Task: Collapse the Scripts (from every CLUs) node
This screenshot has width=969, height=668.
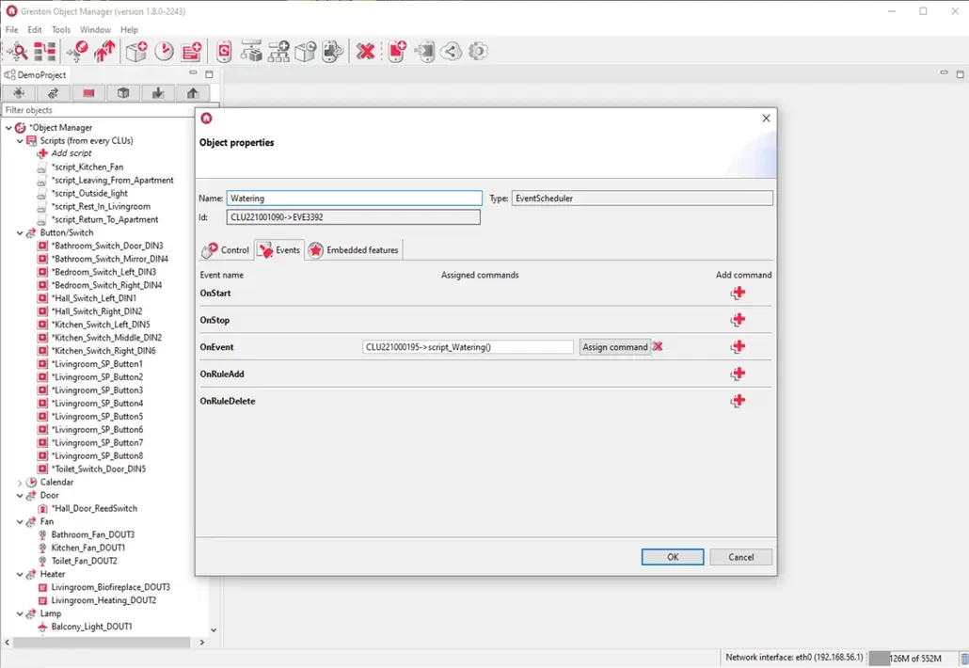Action: pyautogui.click(x=20, y=141)
